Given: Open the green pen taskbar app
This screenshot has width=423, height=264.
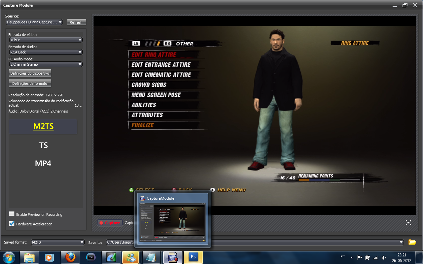Looking at the screenshot, I should pyautogui.click(x=111, y=257).
